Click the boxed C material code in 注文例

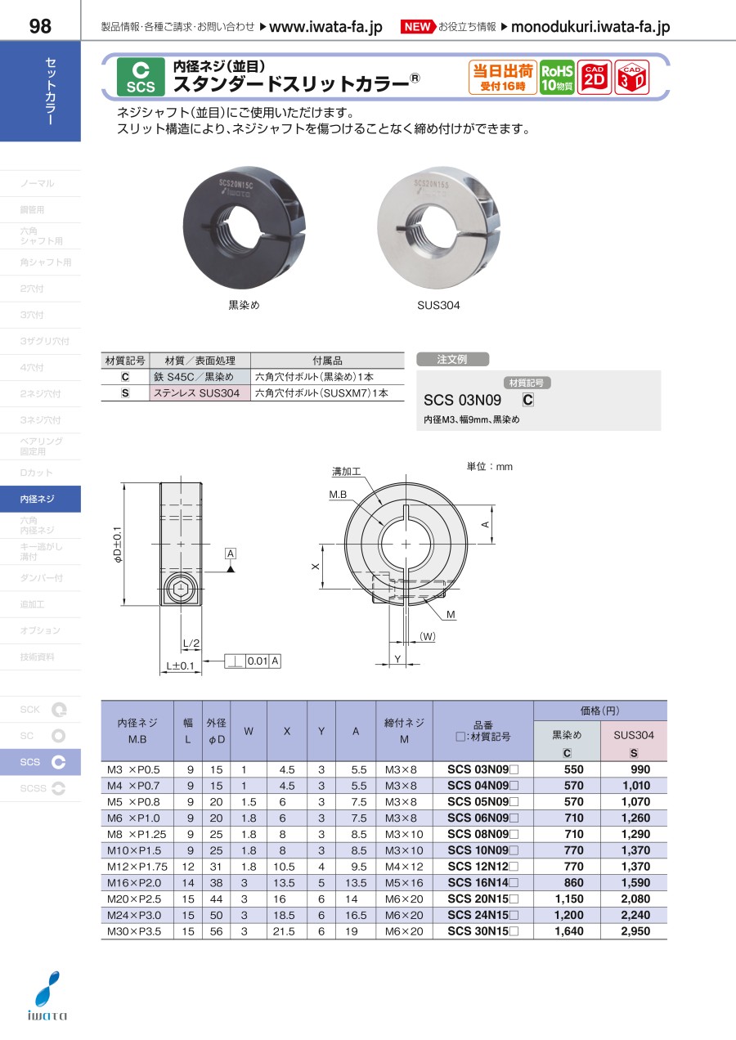(x=527, y=400)
